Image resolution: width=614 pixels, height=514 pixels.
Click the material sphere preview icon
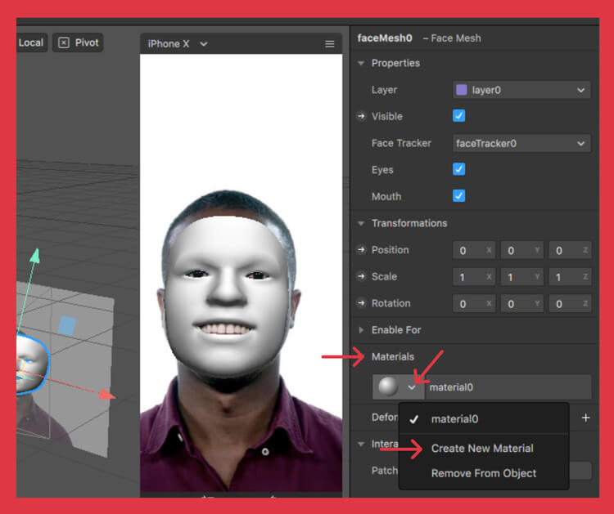pos(388,387)
